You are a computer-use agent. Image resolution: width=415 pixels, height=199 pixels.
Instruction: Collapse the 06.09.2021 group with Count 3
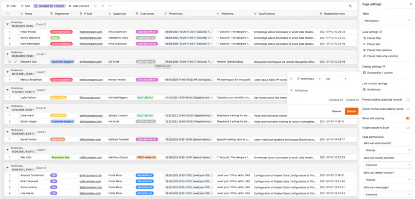(8, 24)
